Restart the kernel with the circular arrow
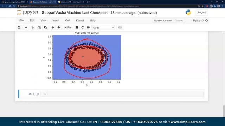Screen dimensions: 225x126 coord(83,27)
